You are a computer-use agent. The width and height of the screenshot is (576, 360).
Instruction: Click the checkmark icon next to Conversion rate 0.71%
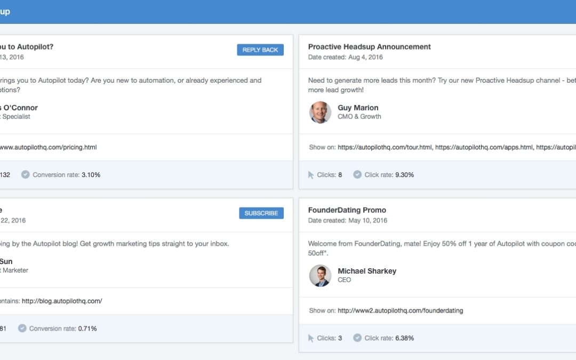click(x=22, y=328)
